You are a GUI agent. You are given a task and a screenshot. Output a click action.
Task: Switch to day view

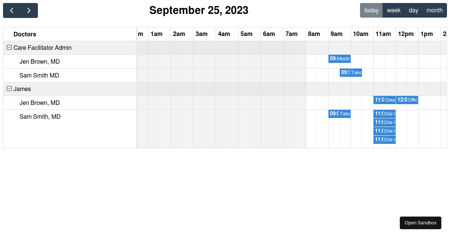click(x=413, y=10)
